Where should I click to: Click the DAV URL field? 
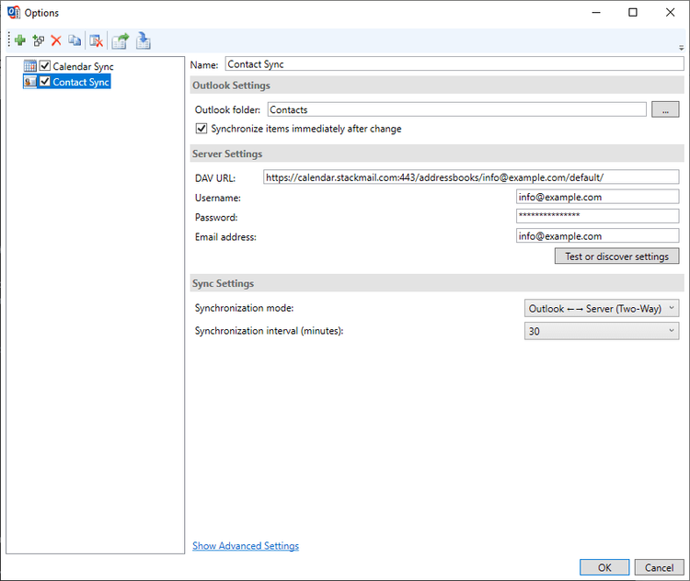coord(471,177)
